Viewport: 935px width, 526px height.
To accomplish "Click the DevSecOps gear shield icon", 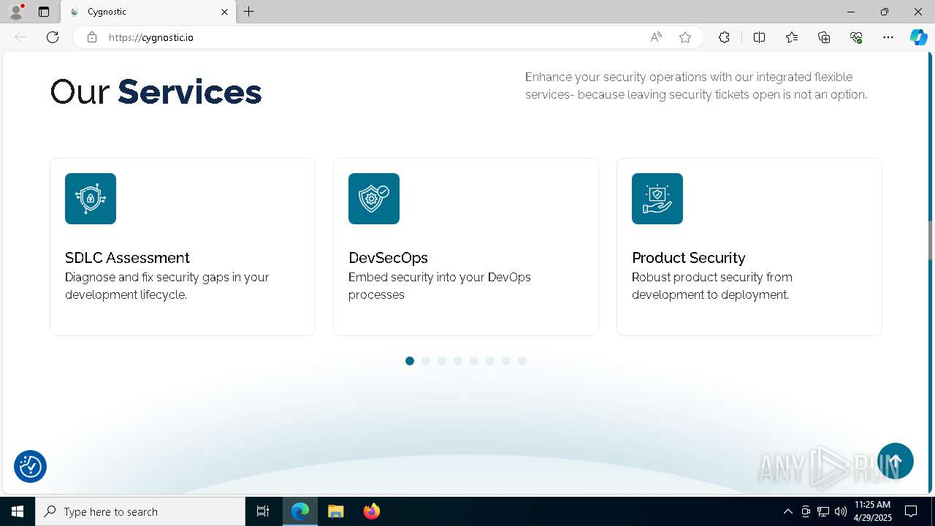I will click(374, 199).
